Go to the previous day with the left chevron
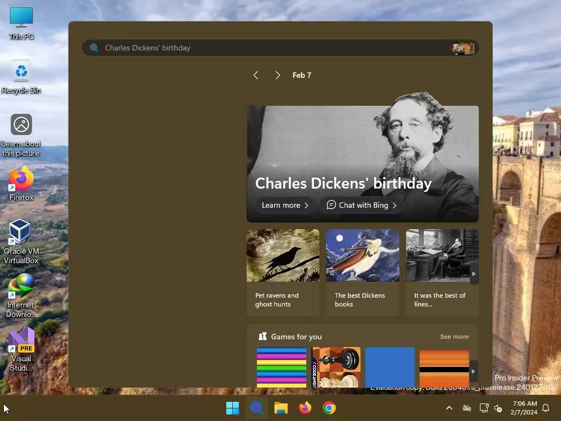Image resolution: width=561 pixels, height=421 pixels. click(x=255, y=75)
